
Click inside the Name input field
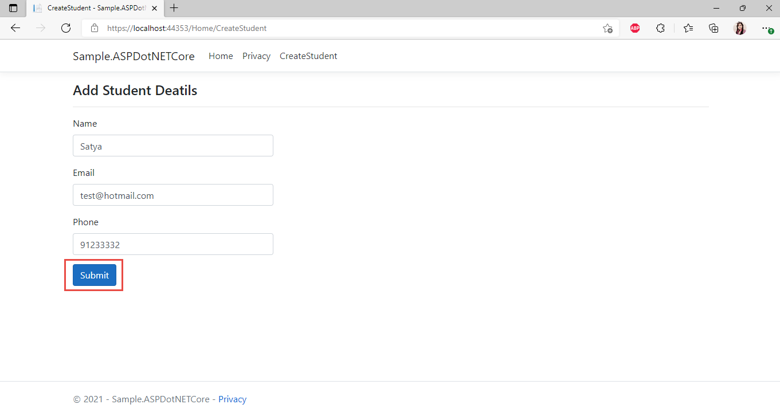coord(173,146)
